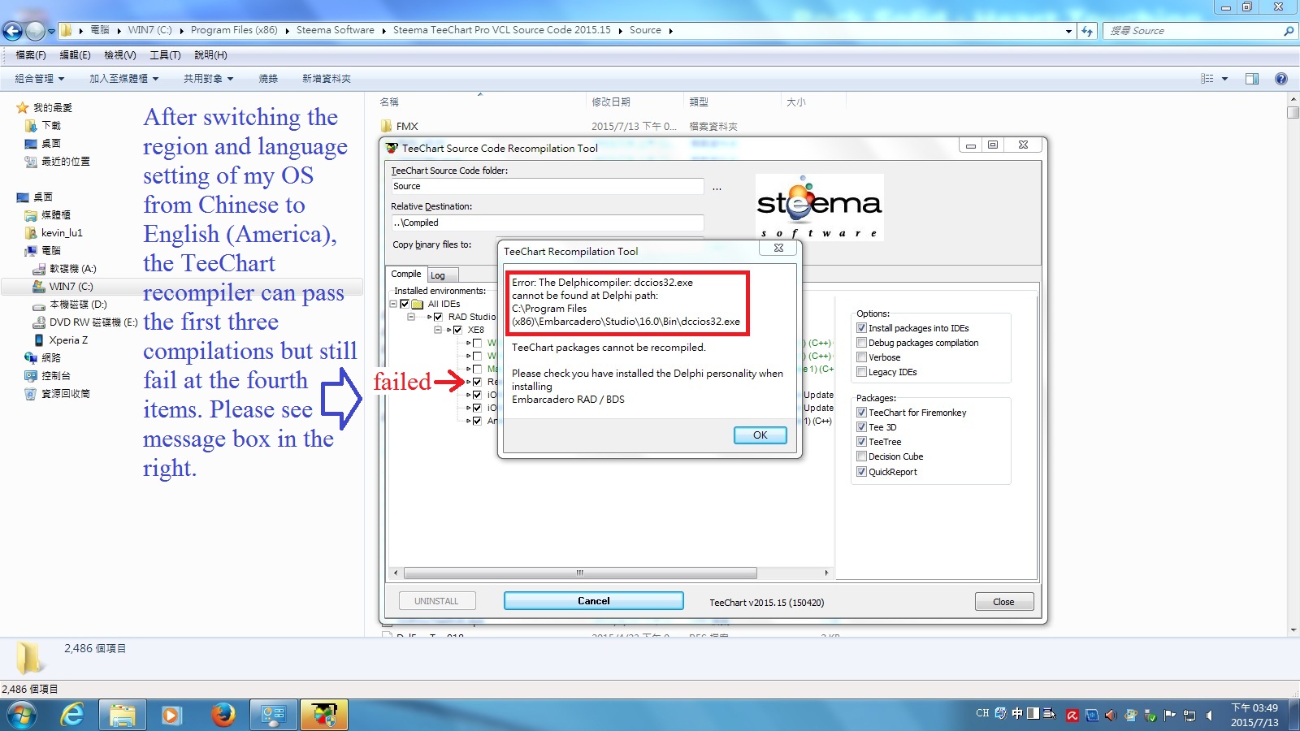Enable the Verbose option

(861, 357)
